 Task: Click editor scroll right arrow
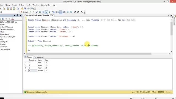pyautogui.click(x=169, y=54)
